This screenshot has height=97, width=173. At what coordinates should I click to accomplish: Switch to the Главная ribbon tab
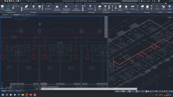3,4
